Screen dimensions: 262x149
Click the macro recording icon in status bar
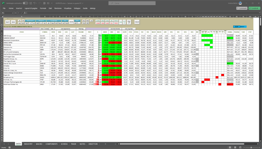(9, 147)
